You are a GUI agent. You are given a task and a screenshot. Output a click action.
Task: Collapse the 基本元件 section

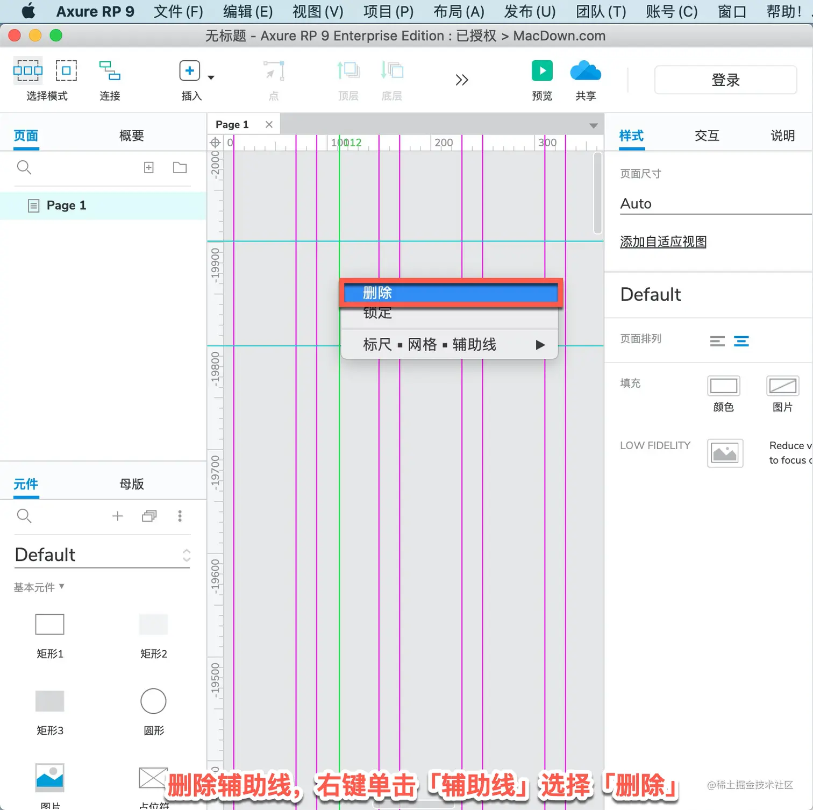[39, 587]
